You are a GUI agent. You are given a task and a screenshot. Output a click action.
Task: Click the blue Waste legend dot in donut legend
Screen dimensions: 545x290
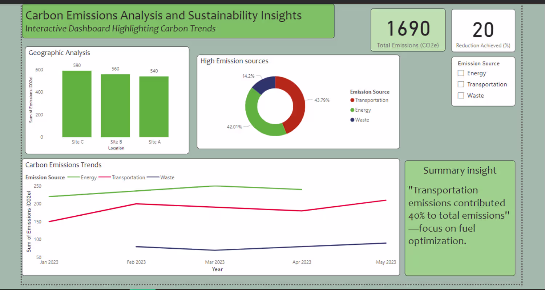(352, 120)
